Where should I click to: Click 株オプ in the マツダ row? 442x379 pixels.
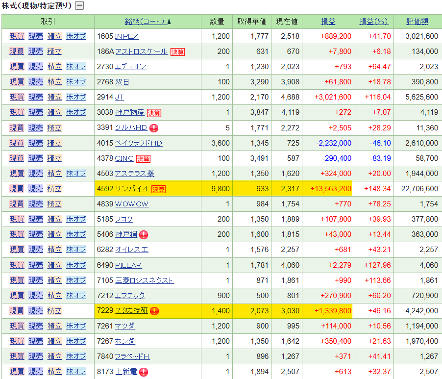(x=76, y=327)
